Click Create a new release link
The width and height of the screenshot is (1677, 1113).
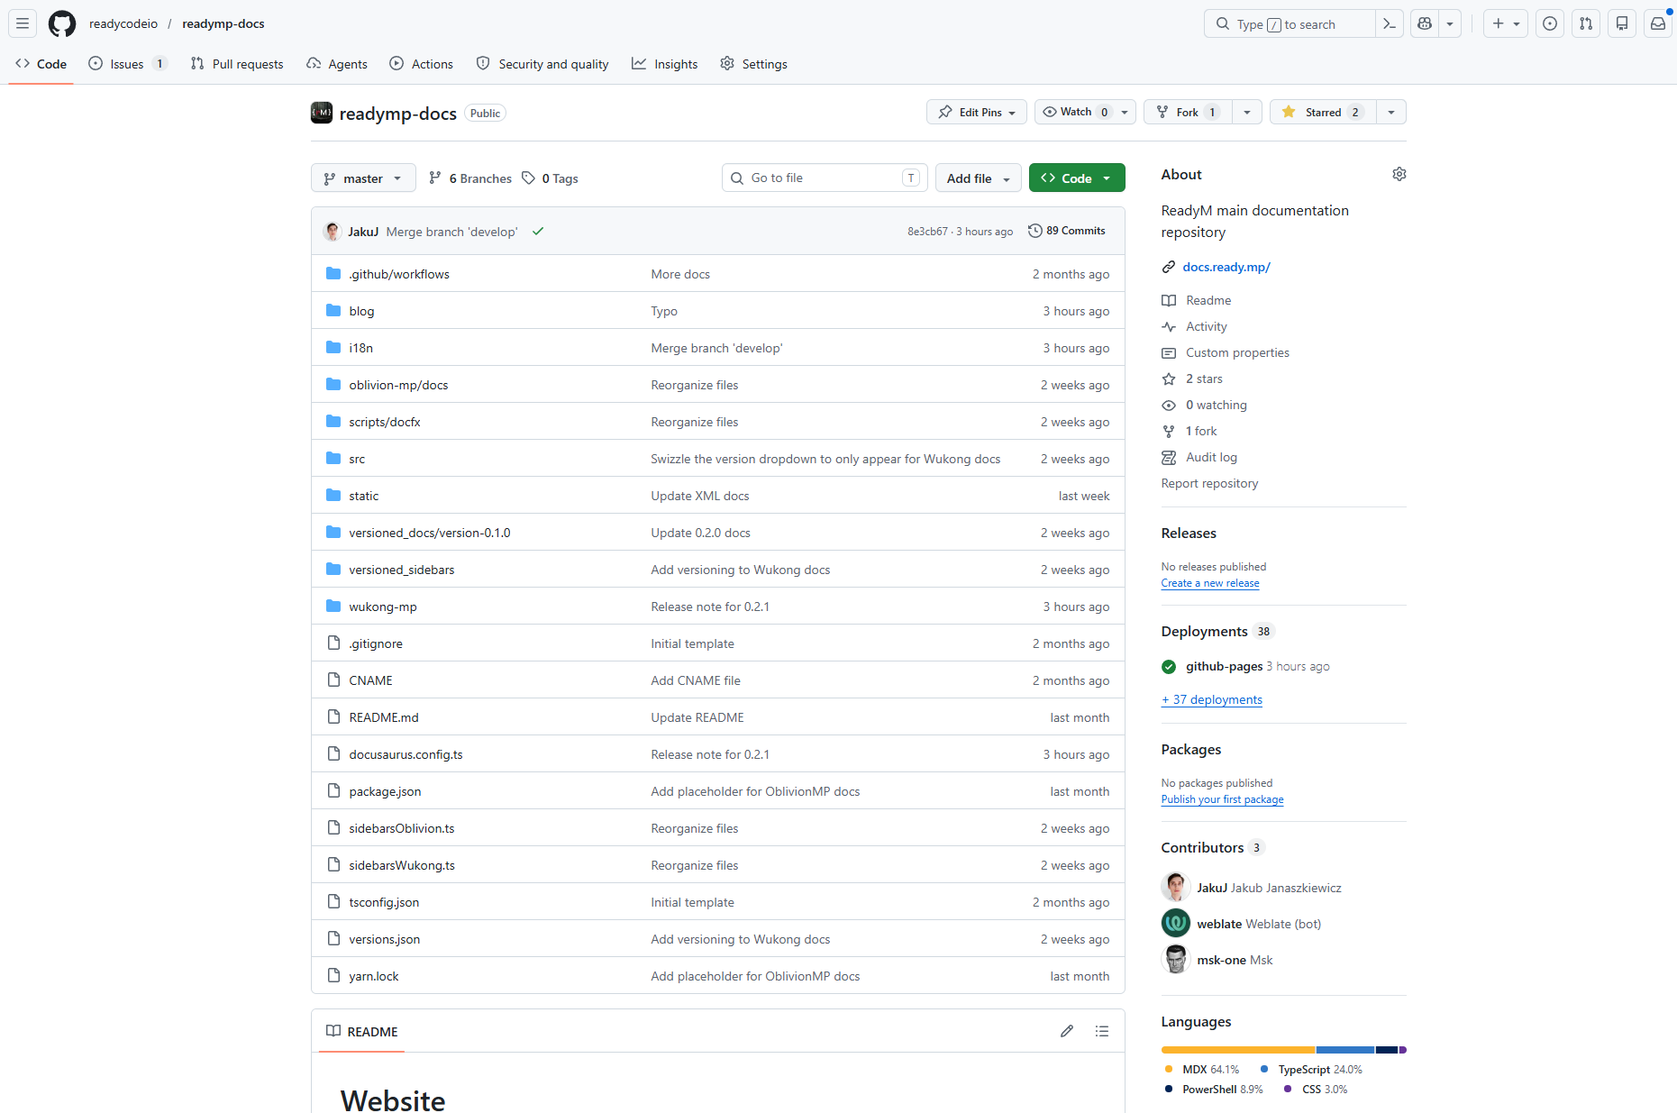click(1210, 583)
